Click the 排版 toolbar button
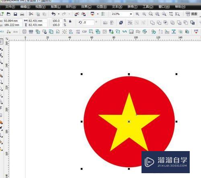 tap(192, 14)
